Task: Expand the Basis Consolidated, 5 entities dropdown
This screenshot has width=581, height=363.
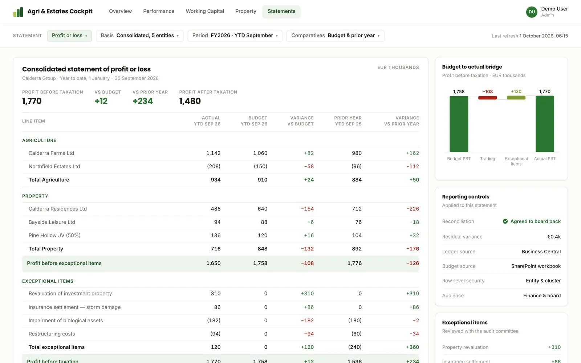Action: click(x=139, y=36)
